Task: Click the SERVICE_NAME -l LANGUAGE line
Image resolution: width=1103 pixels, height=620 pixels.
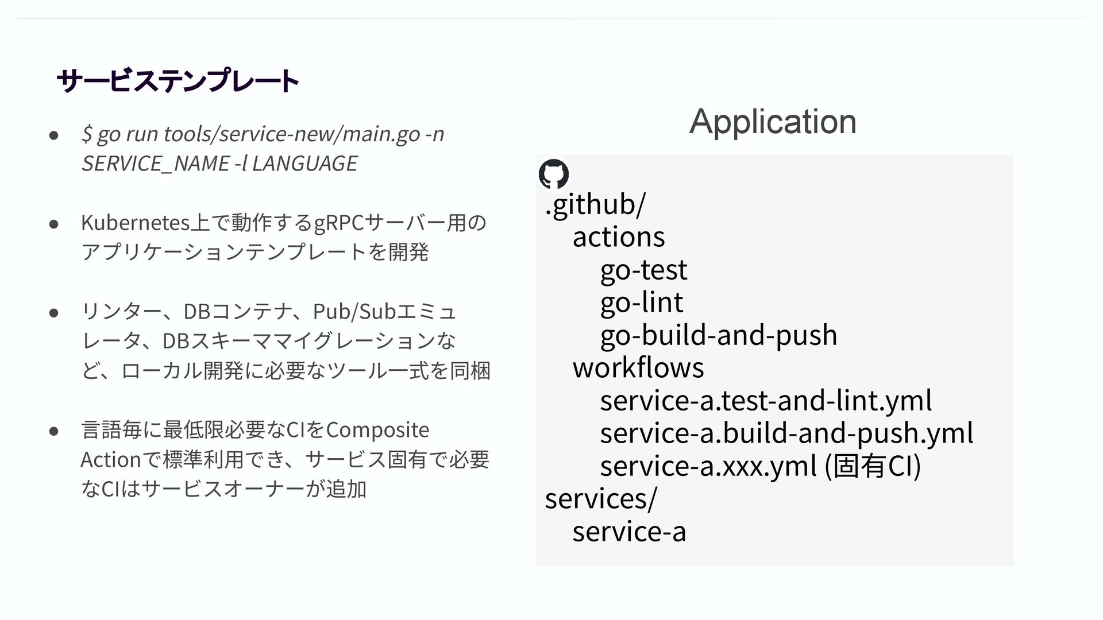Action: (219, 164)
